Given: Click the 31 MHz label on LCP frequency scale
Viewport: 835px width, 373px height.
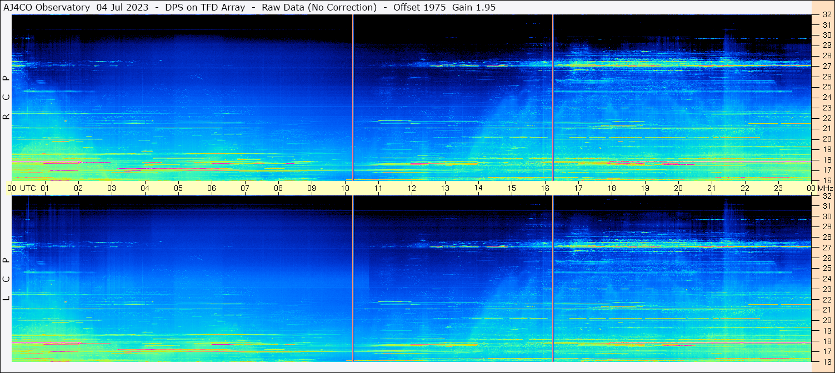Looking at the screenshot, I should coord(827,206).
